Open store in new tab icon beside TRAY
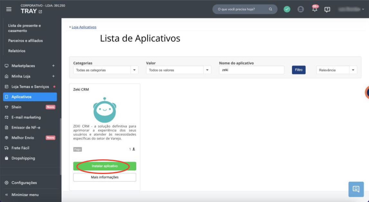 coord(41,12)
